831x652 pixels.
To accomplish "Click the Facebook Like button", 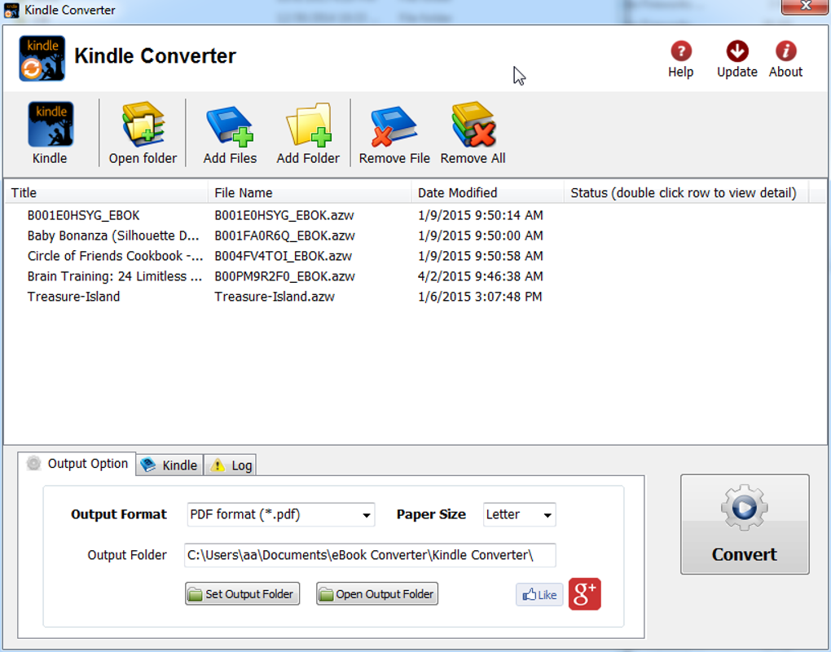I will 539,594.
